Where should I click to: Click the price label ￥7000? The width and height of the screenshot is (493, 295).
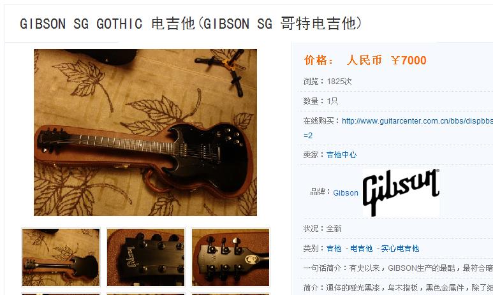click(x=409, y=60)
